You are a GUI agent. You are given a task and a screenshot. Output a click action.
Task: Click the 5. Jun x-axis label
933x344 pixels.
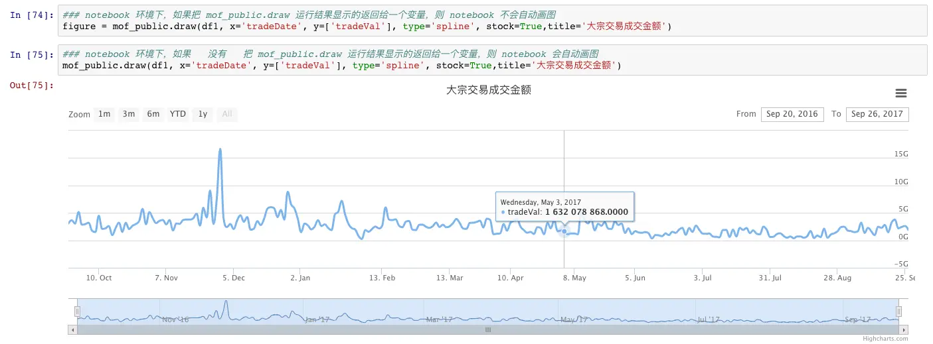click(x=635, y=278)
